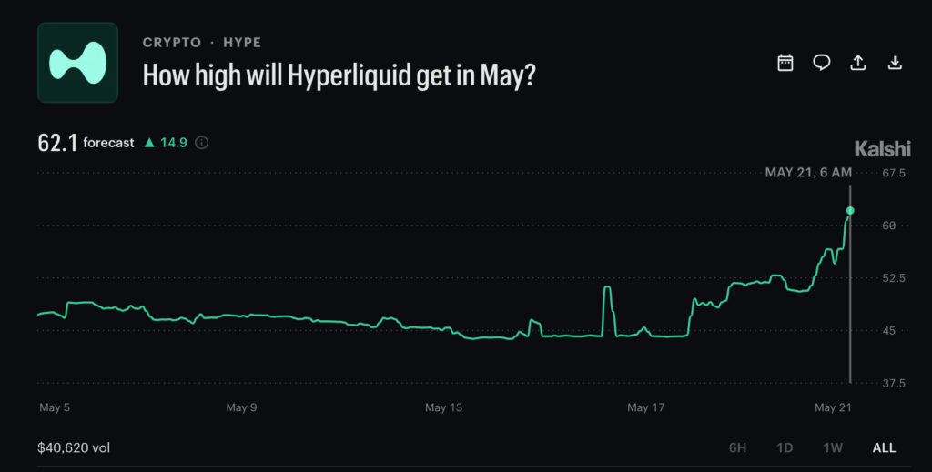Click the Hyperliquid logo thumbnail
The height and width of the screenshot is (472, 932).
click(x=78, y=63)
